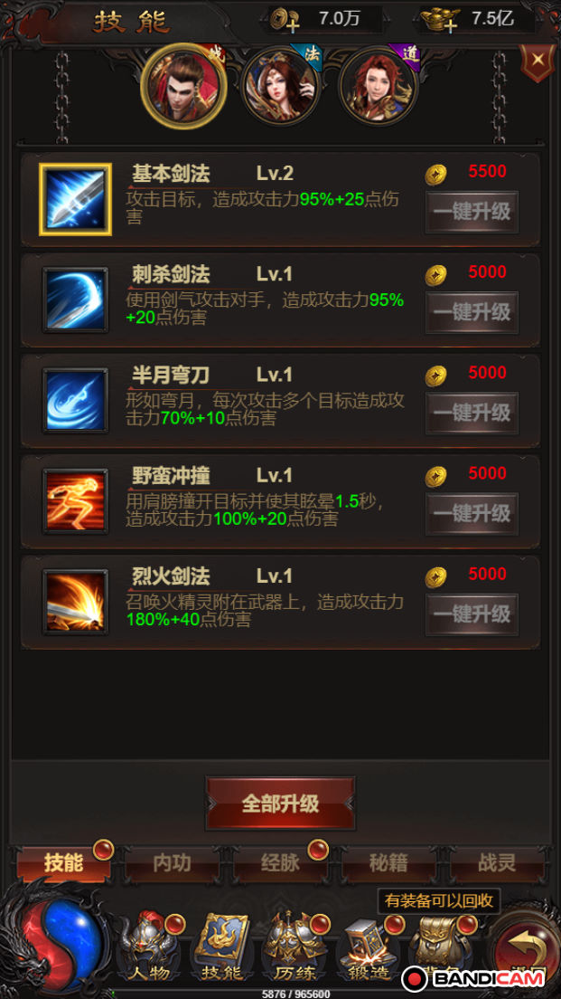Select the 野蛮冲撞 skill icon
The height and width of the screenshot is (999, 561).
pos(75,501)
